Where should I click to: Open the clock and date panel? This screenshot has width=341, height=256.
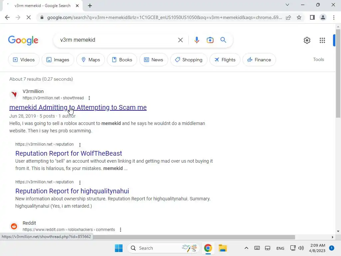(317, 248)
